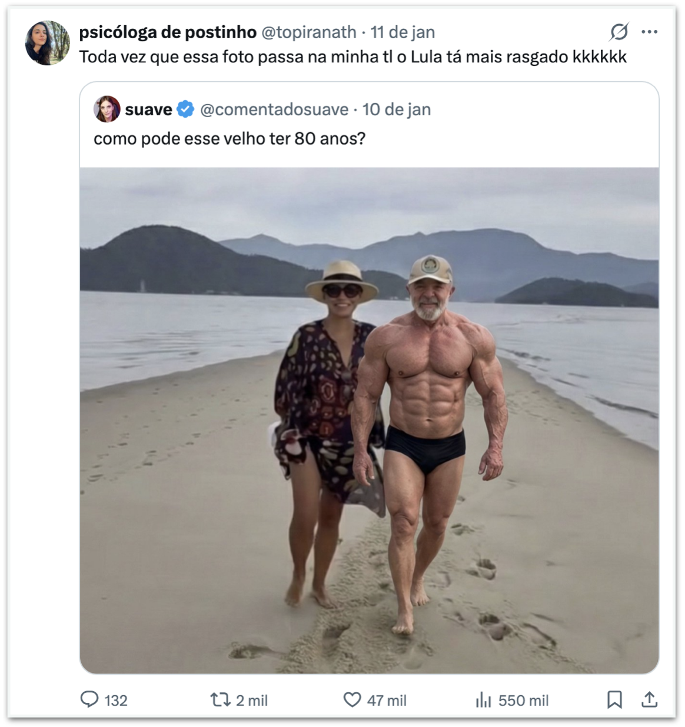Open the three-dots more options menu
The height and width of the screenshot is (727, 685).
[650, 32]
